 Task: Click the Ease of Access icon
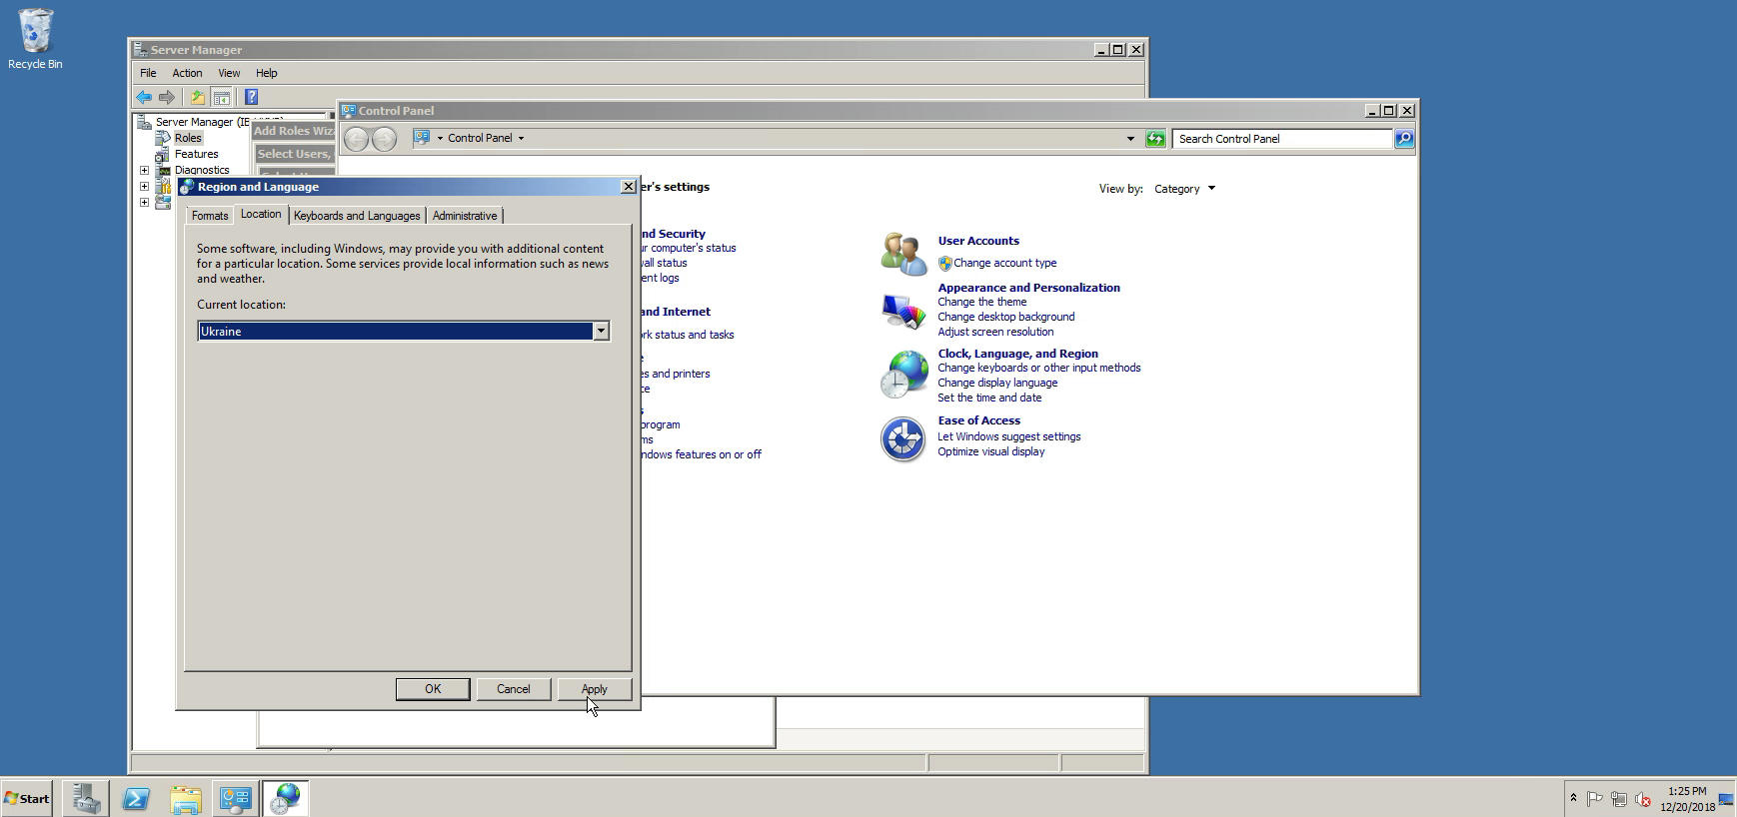(x=903, y=439)
